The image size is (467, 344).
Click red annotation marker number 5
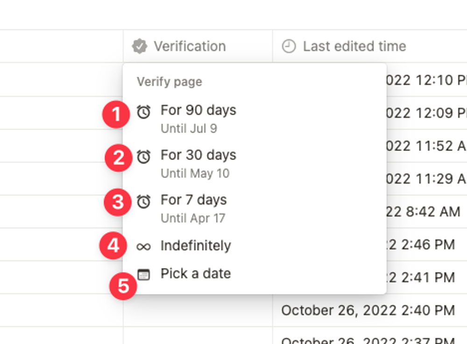tap(123, 286)
